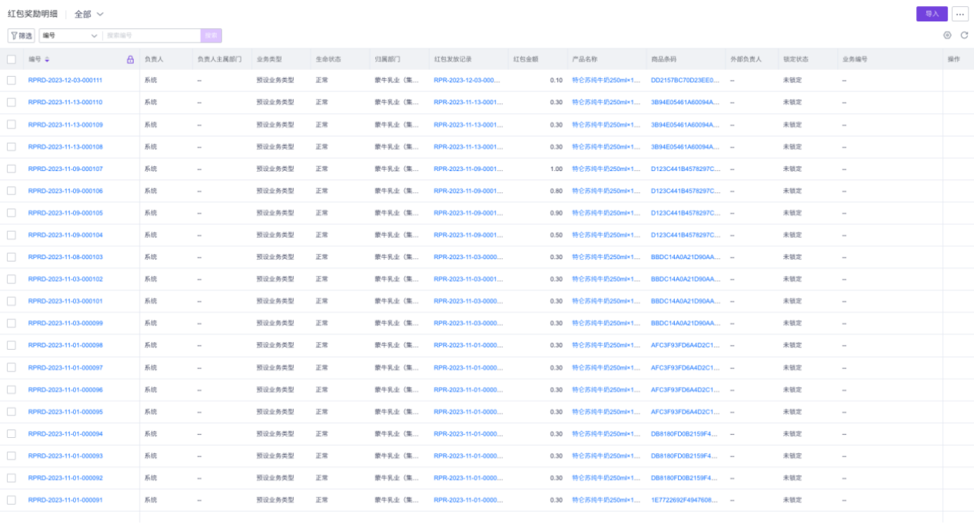
Task: Open barcode DD2157BC70D23EE0 link
Action: point(686,80)
